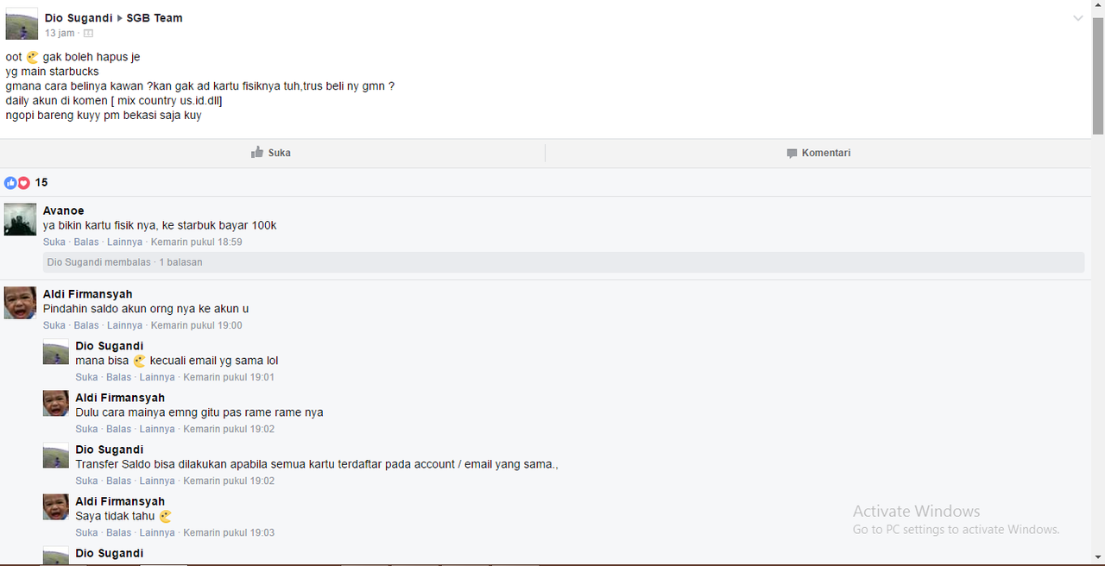Open the heart reaction icon next to 15

click(23, 183)
